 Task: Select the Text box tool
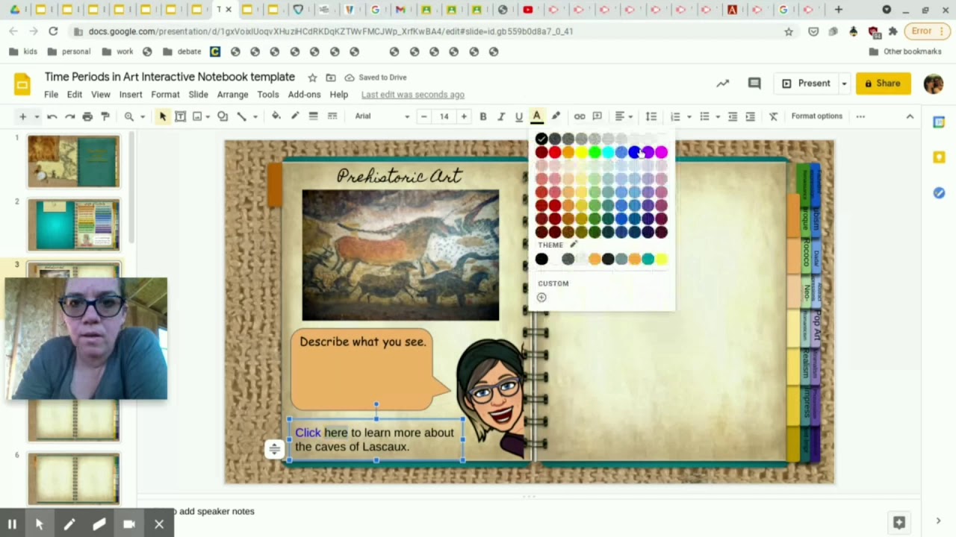click(x=180, y=116)
